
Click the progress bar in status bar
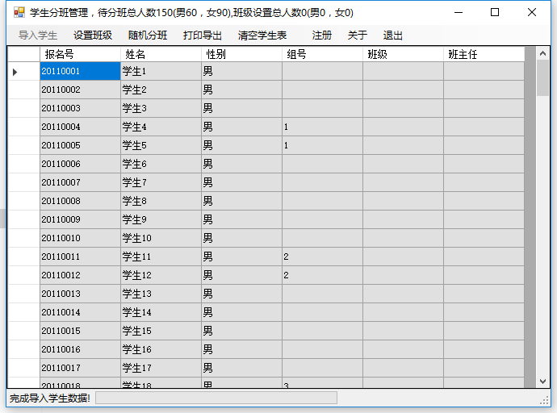pyautogui.click(x=216, y=398)
